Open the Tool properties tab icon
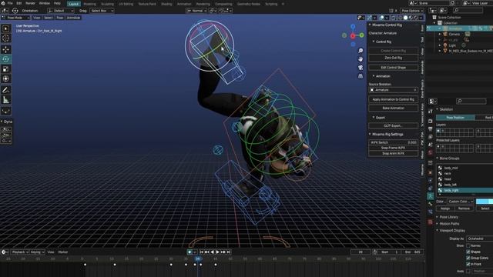Viewport: 493px width, 277px height. 431,111
